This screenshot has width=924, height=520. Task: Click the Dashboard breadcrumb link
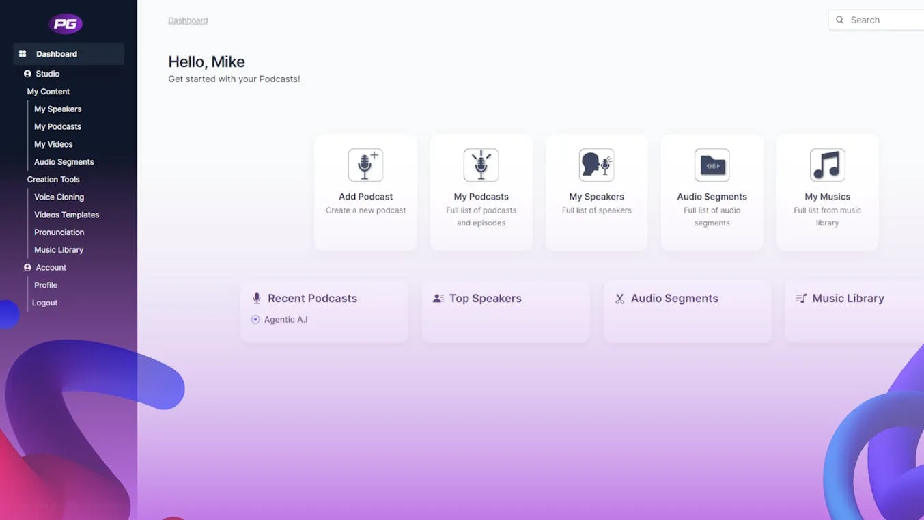[188, 20]
